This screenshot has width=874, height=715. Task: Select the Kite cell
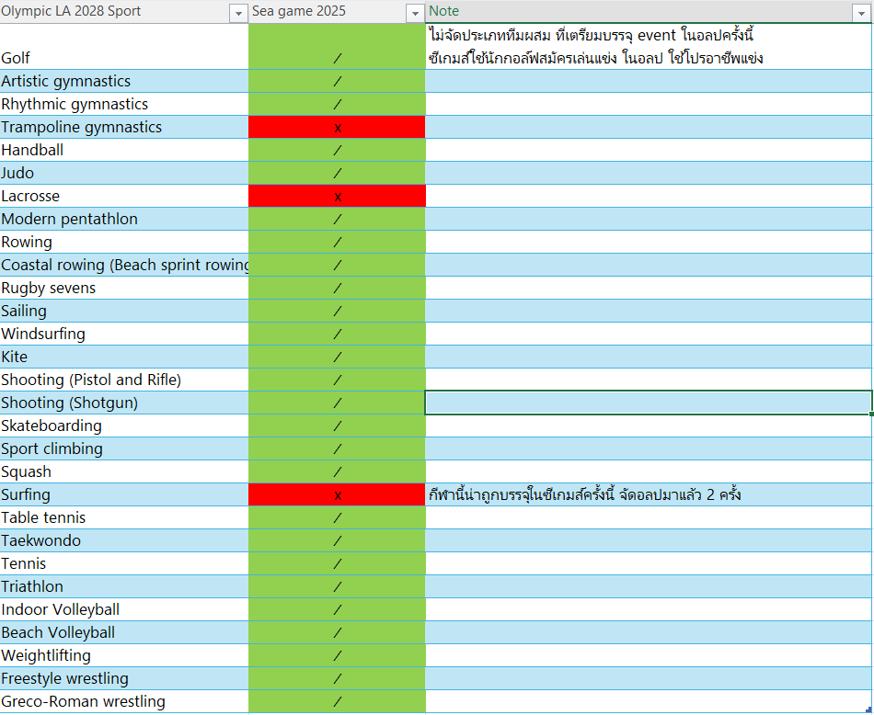coord(124,357)
